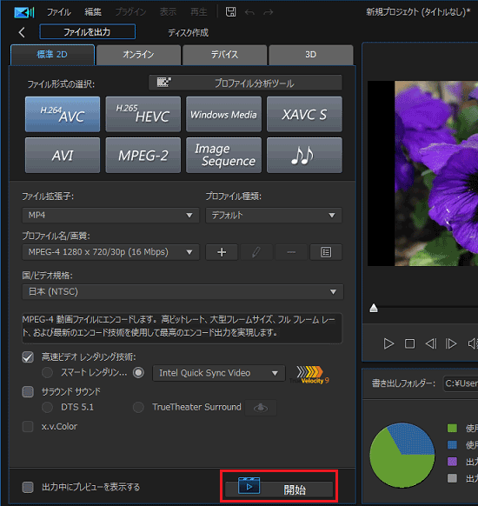Screen dimensions: 478x506
Task: Click the undo arrow icon
Action: [249, 12]
